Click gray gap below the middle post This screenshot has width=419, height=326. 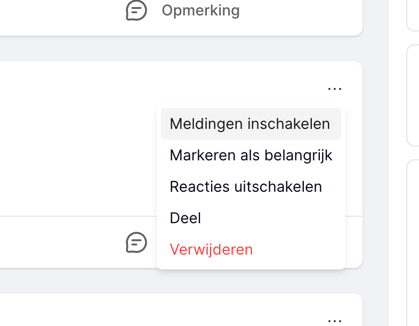tap(181, 281)
